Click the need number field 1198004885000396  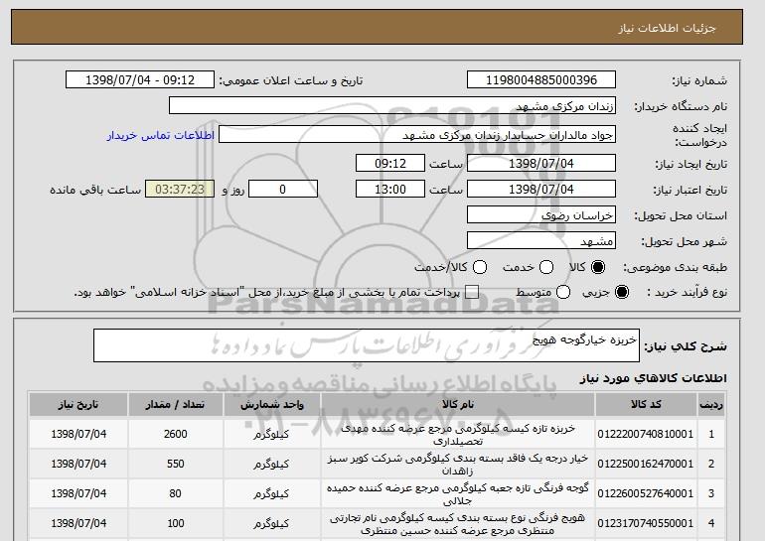pos(541,80)
